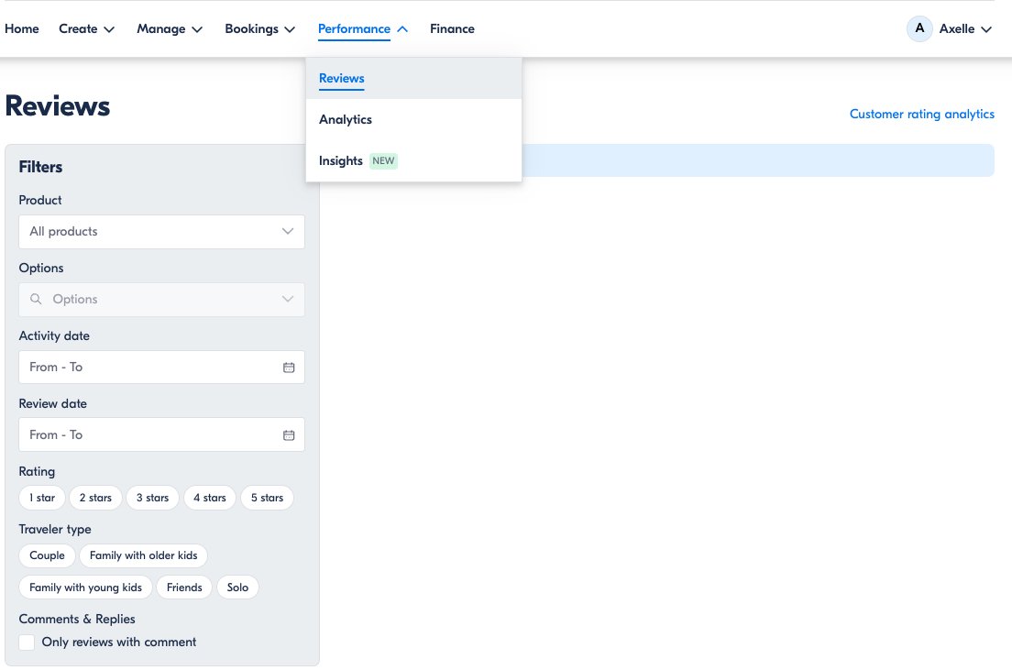Click the Axelle profile avatar icon

coord(919,28)
